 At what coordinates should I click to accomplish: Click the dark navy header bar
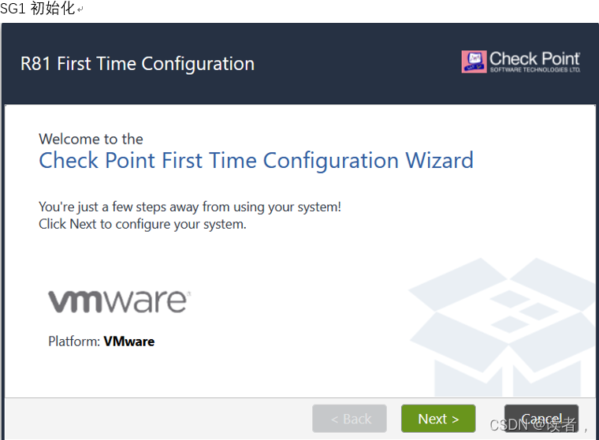(x=299, y=63)
